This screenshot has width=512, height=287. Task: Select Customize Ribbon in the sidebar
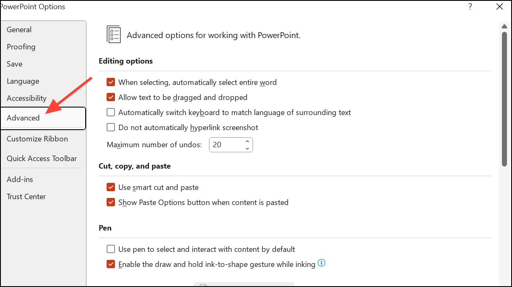pyautogui.click(x=37, y=139)
